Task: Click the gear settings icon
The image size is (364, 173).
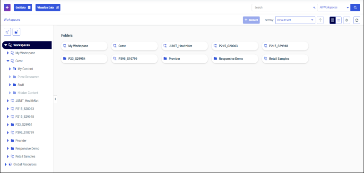Action: click(347, 20)
